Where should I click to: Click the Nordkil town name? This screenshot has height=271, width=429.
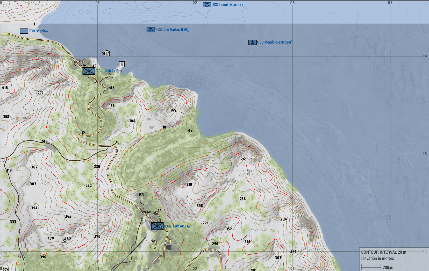pyautogui.click(x=82, y=65)
